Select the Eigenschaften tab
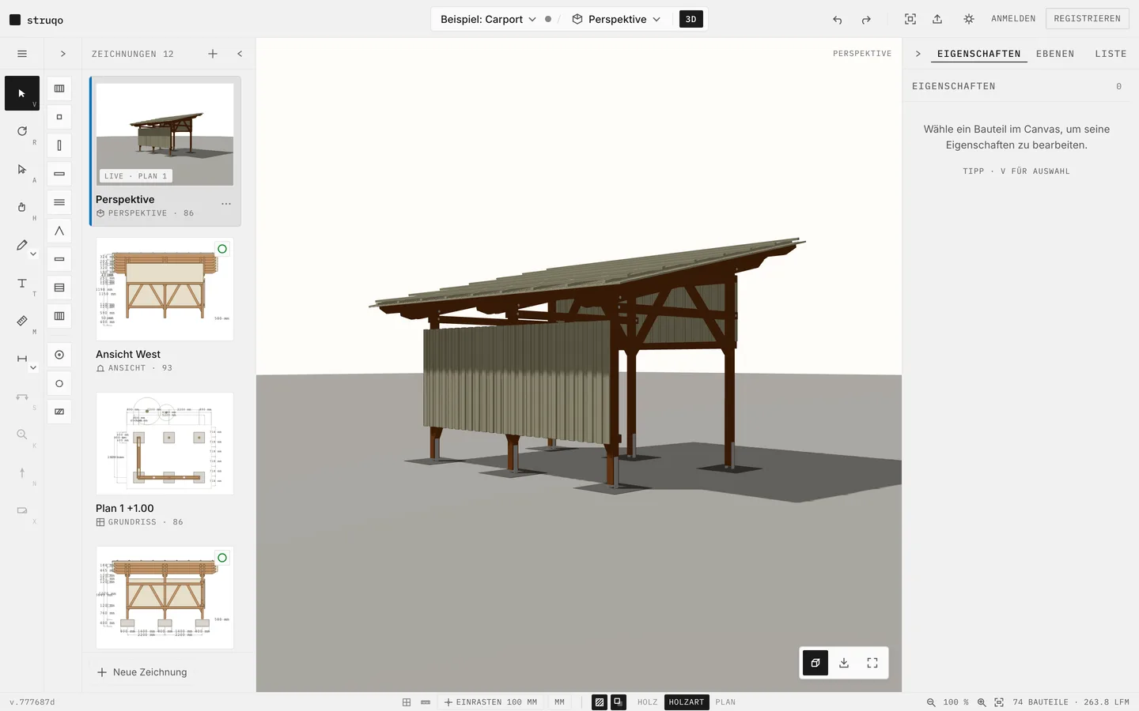This screenshot has width=1139, height=711. click(x=979, y=54)
